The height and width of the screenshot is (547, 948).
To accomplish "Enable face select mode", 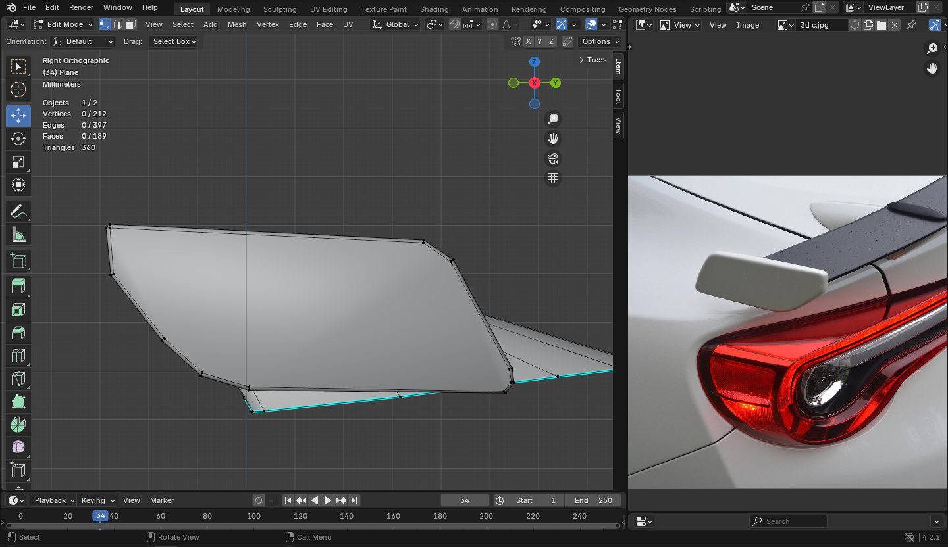I will (x=131, y=24).
